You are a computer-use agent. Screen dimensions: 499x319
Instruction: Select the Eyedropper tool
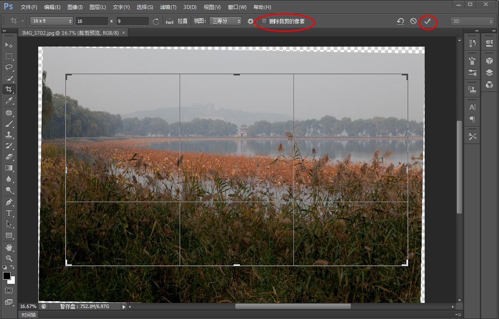9,101
